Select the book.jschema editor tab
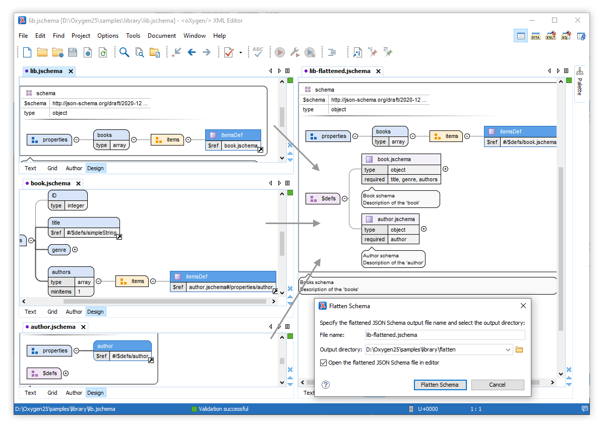 (x=50, y=183)
